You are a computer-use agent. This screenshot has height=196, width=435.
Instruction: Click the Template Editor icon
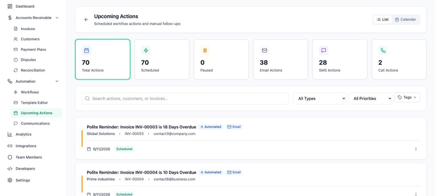coord(16,103)
